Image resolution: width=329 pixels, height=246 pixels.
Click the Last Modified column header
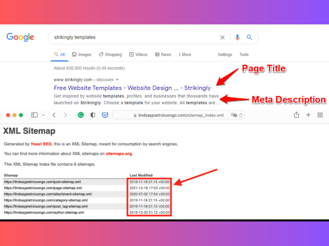[x=141, y=175]
